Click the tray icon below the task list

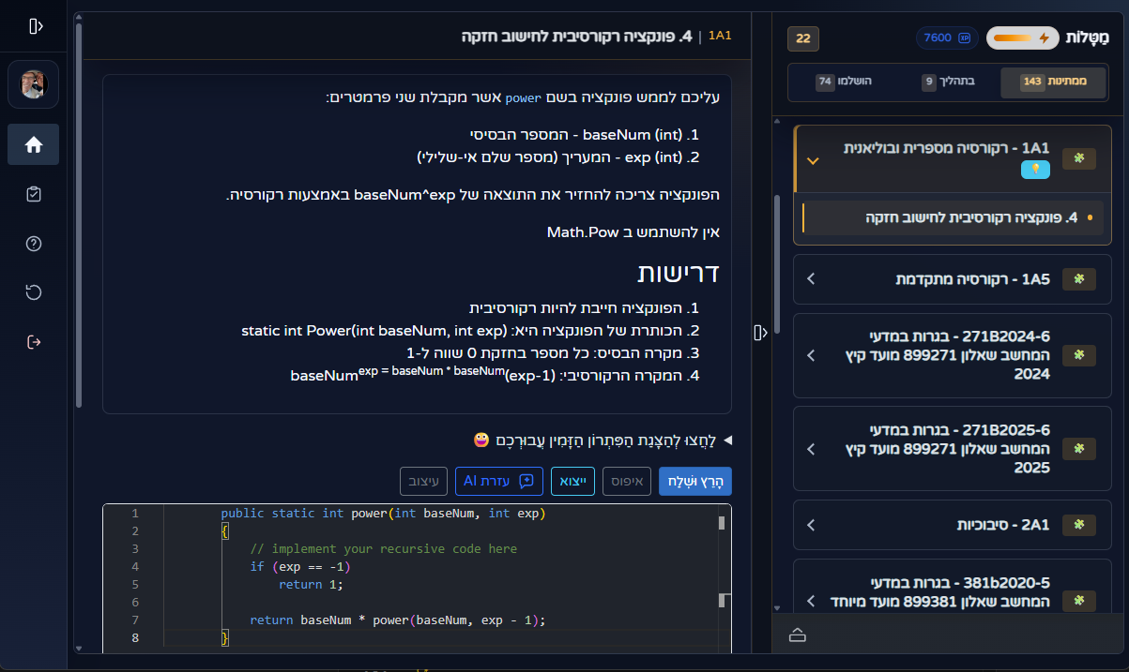(x=798, y=635)
